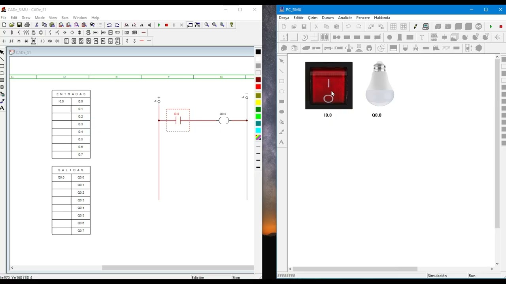506x284 pixels.
Task: Click the computer connection icon in PC_SIMU
Action: click(426, 26)
